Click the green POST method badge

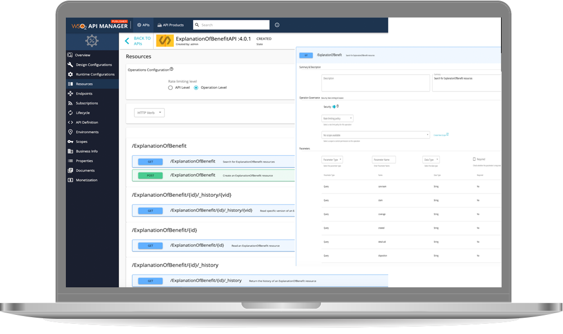click(x=150, y=175)
